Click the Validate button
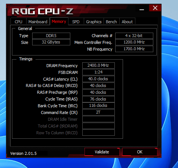The height and width of the screenshot is (168, 178). [x=102, y=152]
